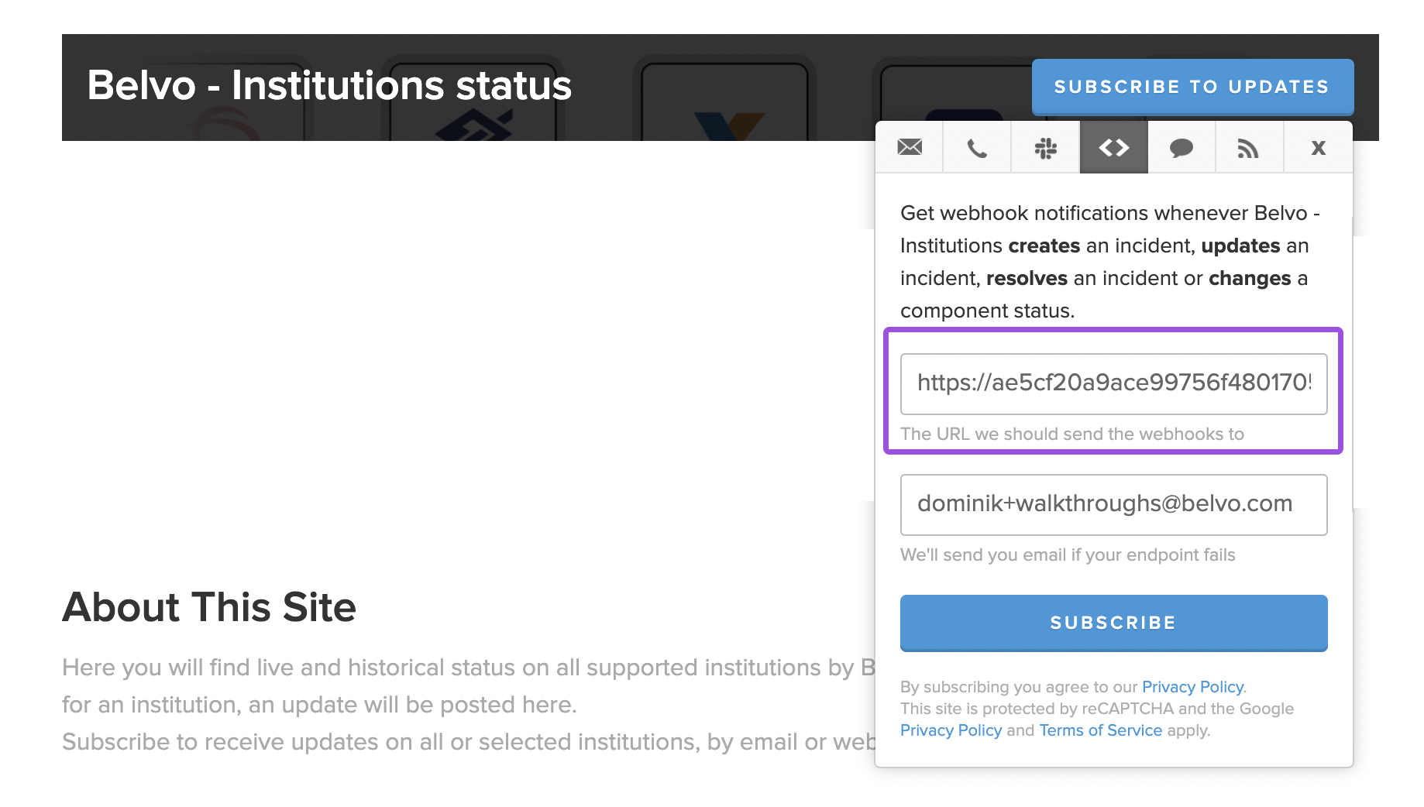Viewport: 1424px width, 807px height.
Task: Click 'We'll send you email' helper text
Action: click(x=1068, y=555)
